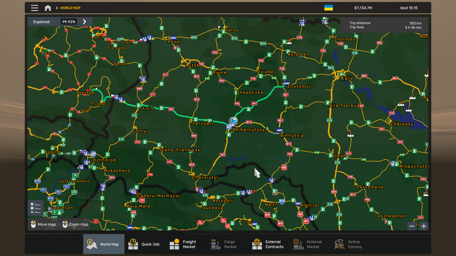Viewport: 456px width, 256px height.
Task: Open the External Market tab
Action: tap(311, 244)
